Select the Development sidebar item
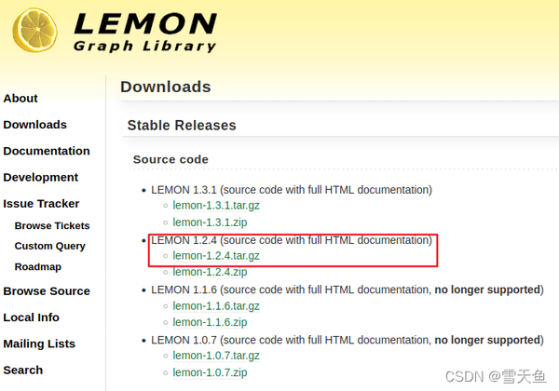The image size is (559, 391). (41, 177)
